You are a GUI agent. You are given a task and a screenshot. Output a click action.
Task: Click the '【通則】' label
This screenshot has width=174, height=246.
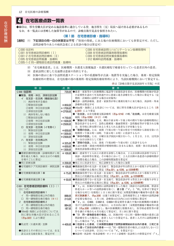(x=21, y=41)
